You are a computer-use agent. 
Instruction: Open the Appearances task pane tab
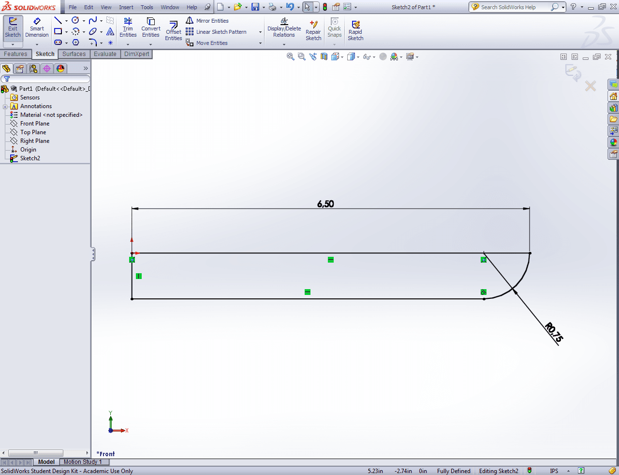click(x=613, y=142)
